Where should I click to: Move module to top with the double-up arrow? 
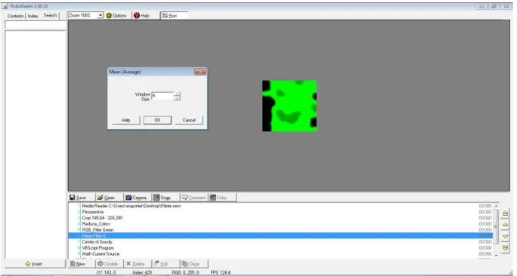click(x=505, y=213)
